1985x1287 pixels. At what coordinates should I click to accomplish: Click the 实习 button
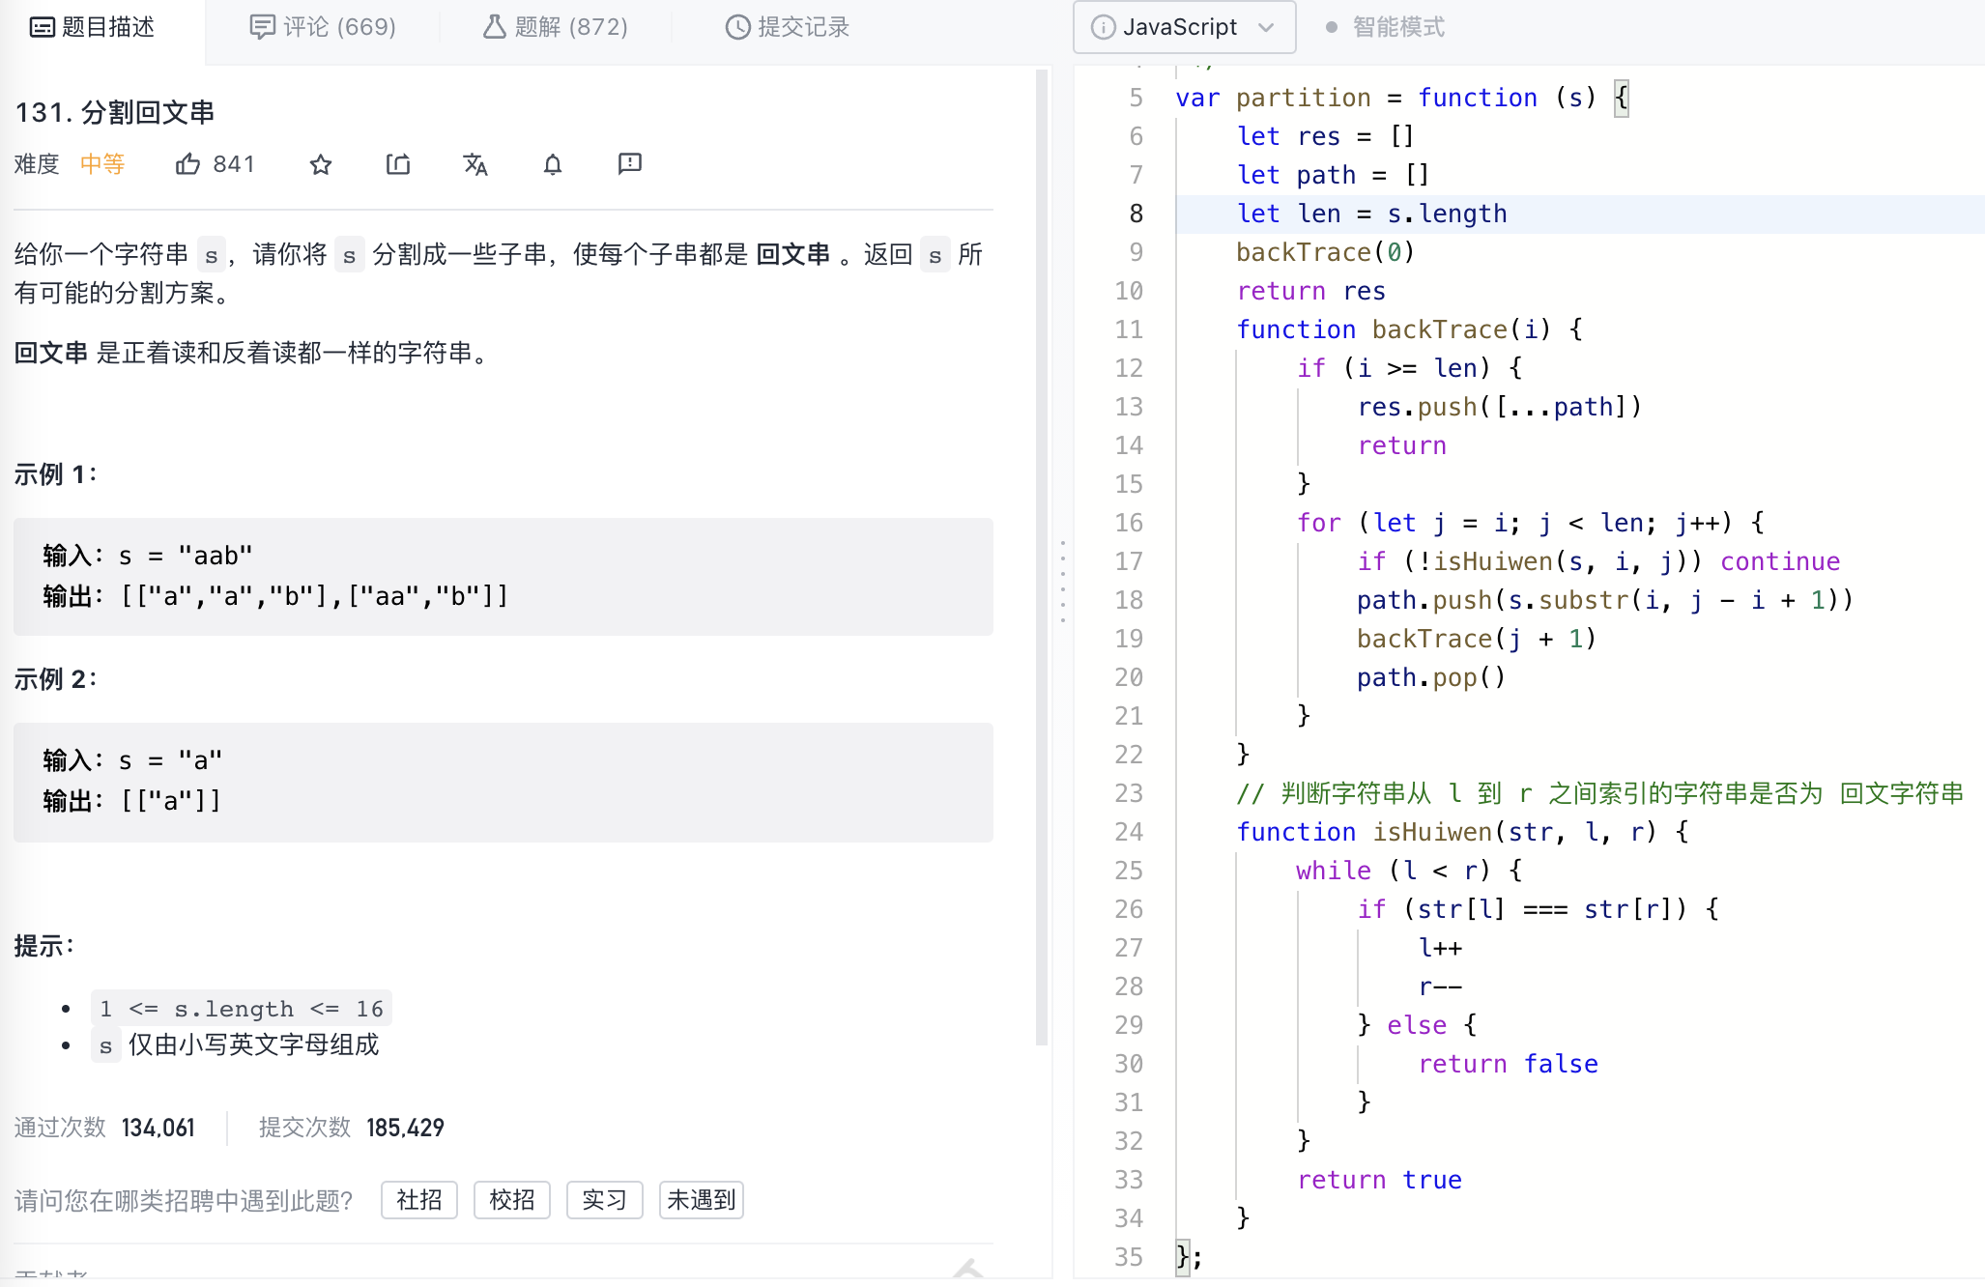(x=604, y=1199)
